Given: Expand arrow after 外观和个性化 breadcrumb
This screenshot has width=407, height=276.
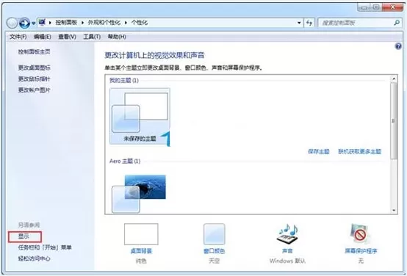Looking at the screenshot, I should click(x=126, y=23).
